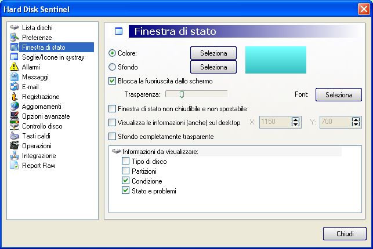This screenshot has width=373, height=249.
Task: Select the Sfondo radio button
Action: tap(112, 67)
